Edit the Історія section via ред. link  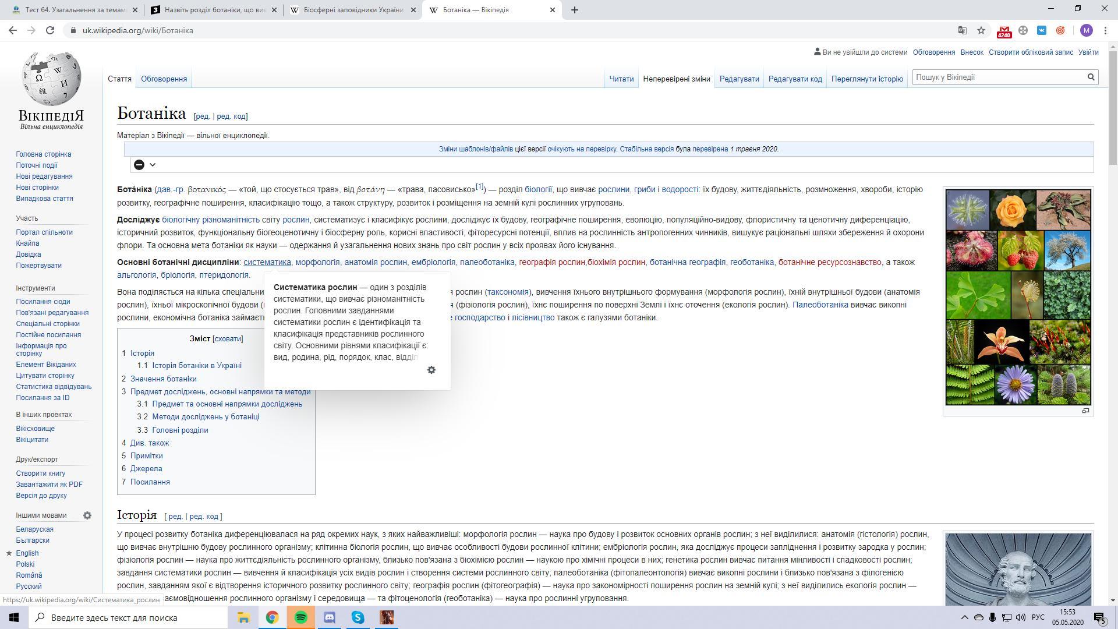point(175,517)
